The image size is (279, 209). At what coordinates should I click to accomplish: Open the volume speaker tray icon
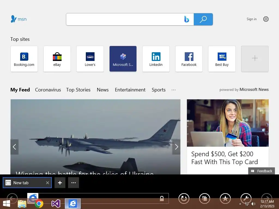coord(253,204)
